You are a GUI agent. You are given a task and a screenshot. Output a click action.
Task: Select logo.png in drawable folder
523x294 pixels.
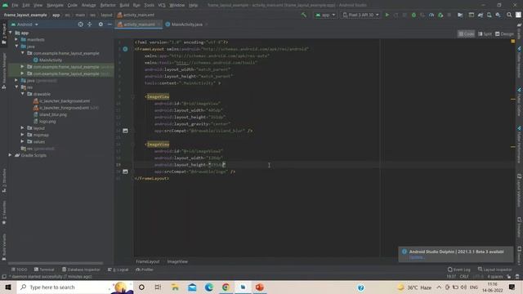[x=47, y=122]
